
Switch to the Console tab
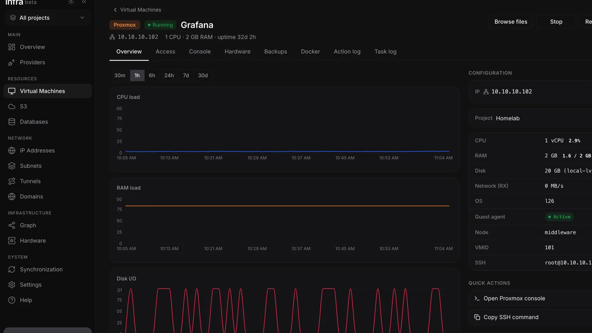point(200,51)
